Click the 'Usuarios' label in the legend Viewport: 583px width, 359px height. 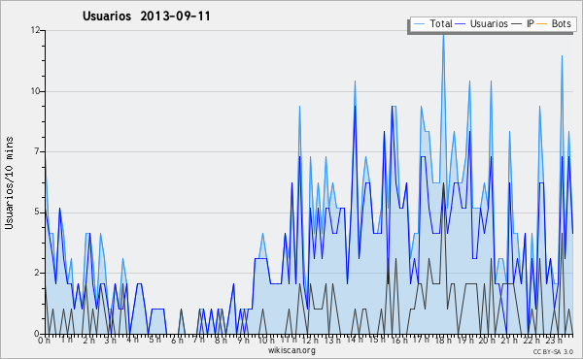[x=489, y=23]
